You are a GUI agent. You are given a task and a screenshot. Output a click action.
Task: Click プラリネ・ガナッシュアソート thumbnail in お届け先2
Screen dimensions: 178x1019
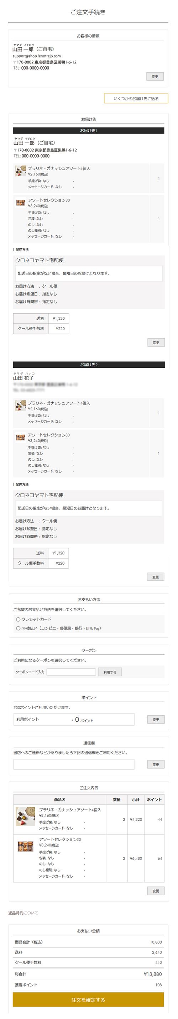21,406
